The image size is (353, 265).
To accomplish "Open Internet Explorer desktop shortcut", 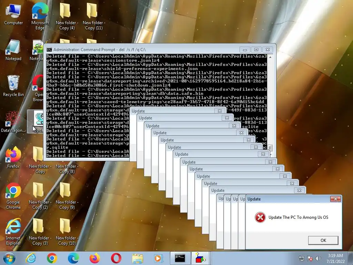I will [x=13, y=232].
